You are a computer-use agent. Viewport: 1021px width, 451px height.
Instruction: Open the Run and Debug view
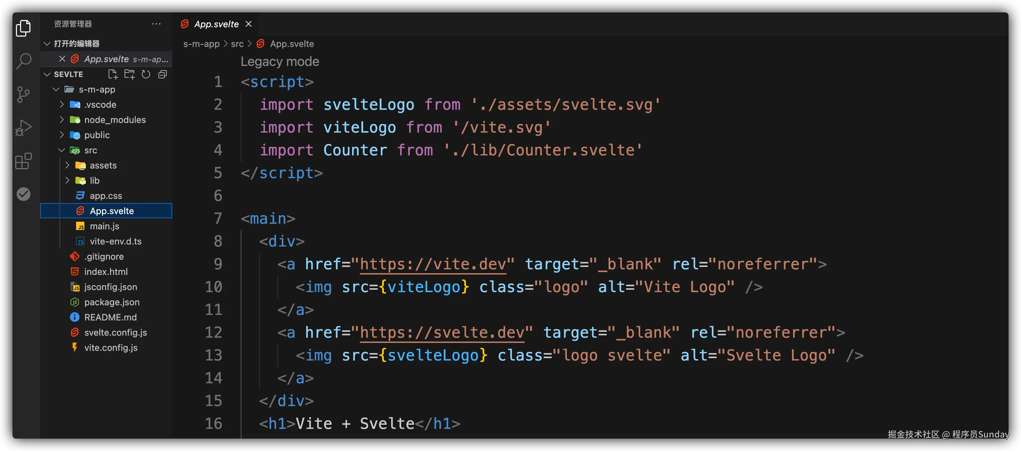23,127
